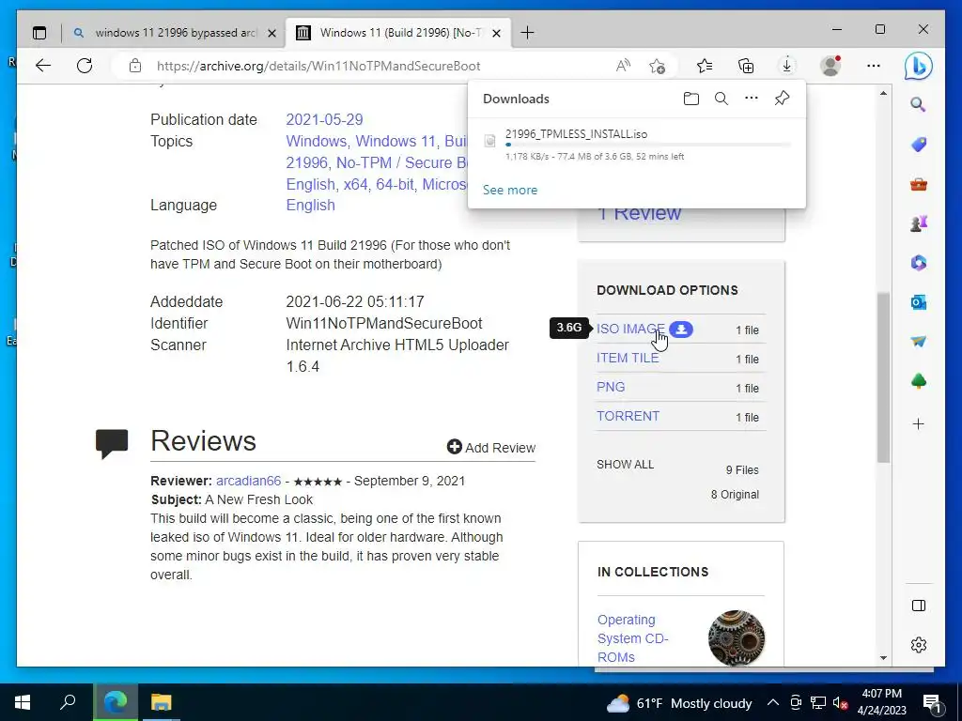
Task: Open the PNG download option
Action: pyautogui.click(x=611, y=387)
